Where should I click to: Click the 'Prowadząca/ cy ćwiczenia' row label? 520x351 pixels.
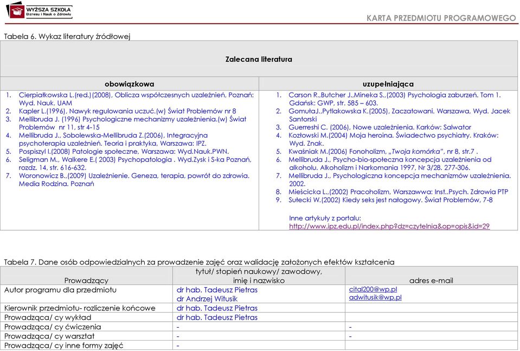53,327
